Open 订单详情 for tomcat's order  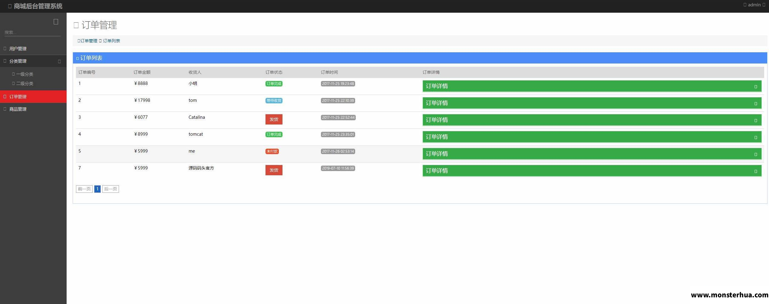[x=592, y=137]
